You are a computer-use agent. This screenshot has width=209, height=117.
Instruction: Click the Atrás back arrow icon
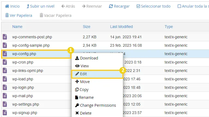[x=63, y=6]
